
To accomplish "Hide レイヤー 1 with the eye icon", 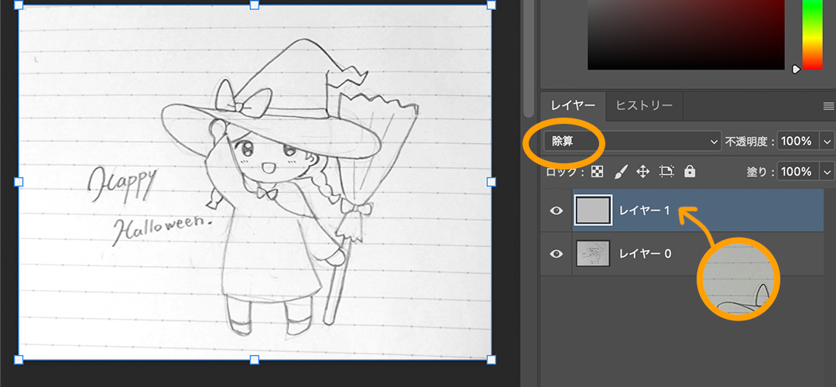I will 556,211.
